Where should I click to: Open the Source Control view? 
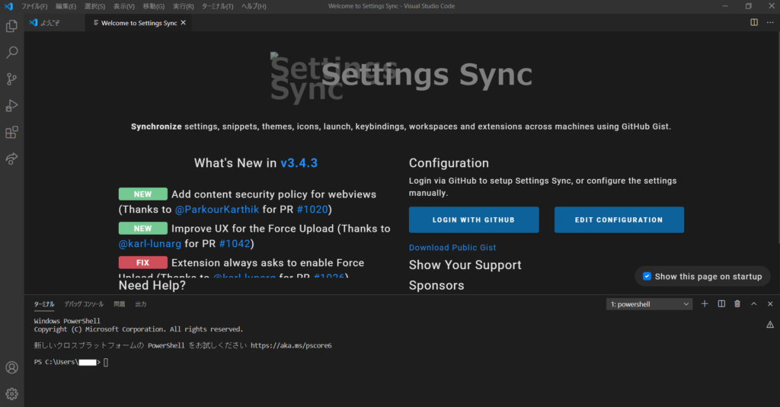[12, 79]
